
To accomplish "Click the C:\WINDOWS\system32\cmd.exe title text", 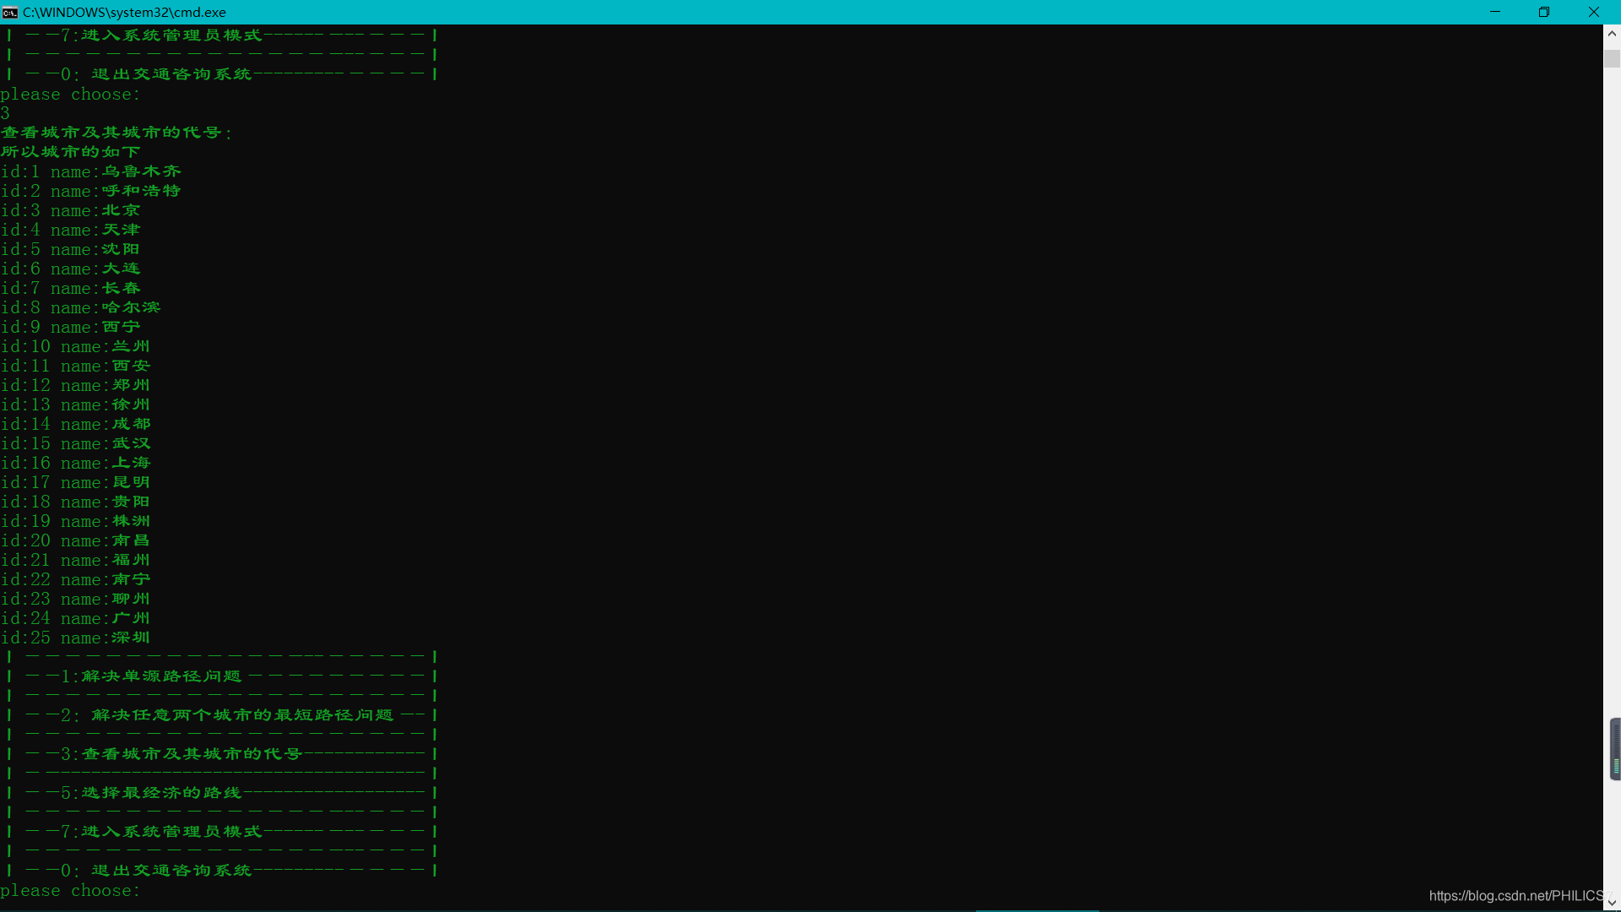I will click(x=124, y=12).
